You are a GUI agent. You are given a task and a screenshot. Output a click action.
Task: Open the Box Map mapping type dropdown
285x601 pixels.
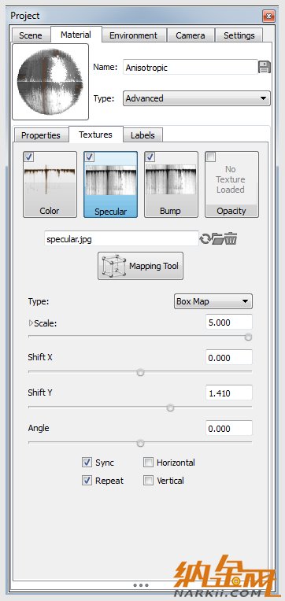pos(213,301)
